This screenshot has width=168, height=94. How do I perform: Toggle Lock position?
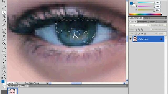[142, 34]
